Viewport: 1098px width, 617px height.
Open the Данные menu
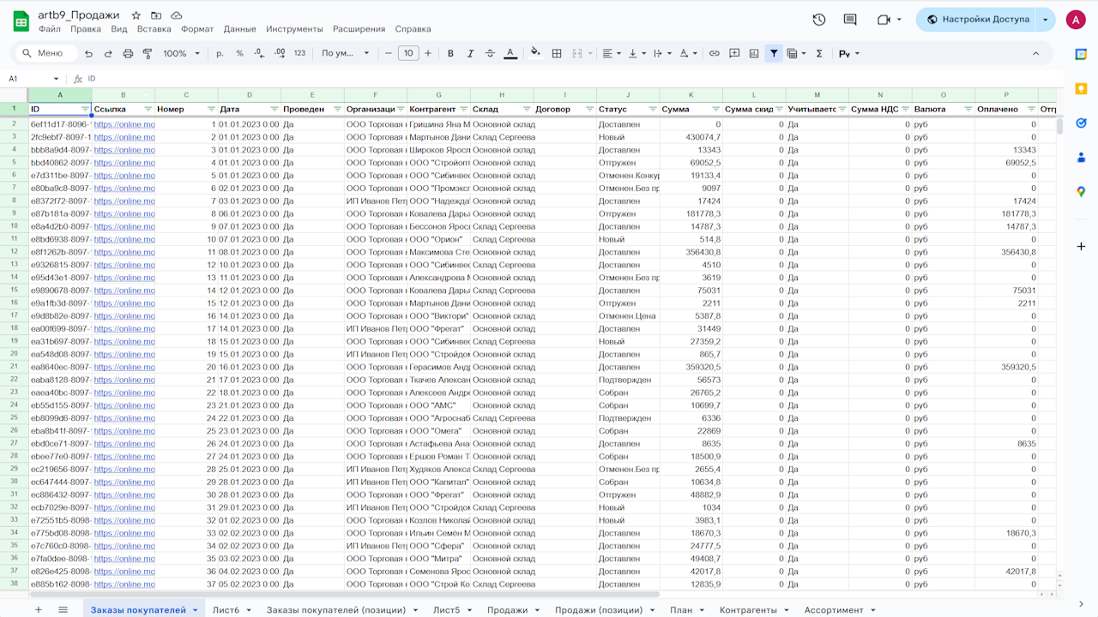pyautogui.click(x=239, y=29)
